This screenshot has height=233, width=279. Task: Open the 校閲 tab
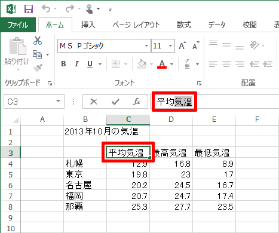(250, 25)
